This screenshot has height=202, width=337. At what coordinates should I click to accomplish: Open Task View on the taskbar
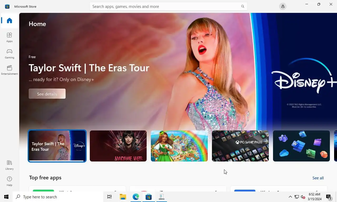(x=110, y=197)
